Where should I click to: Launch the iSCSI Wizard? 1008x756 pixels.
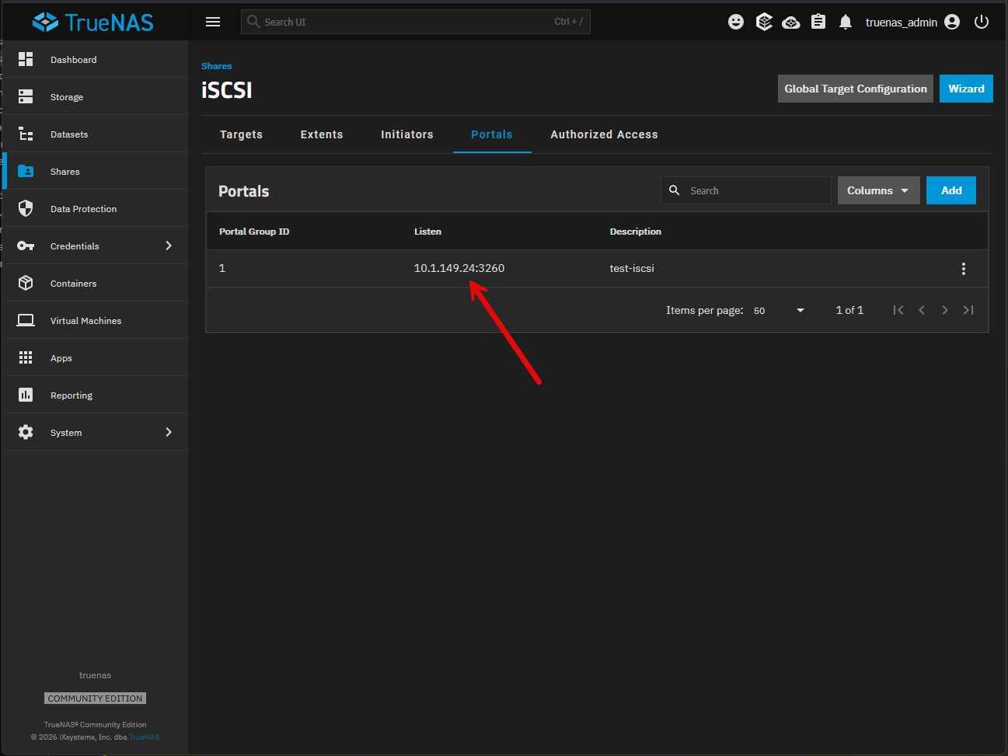point(966,89)
